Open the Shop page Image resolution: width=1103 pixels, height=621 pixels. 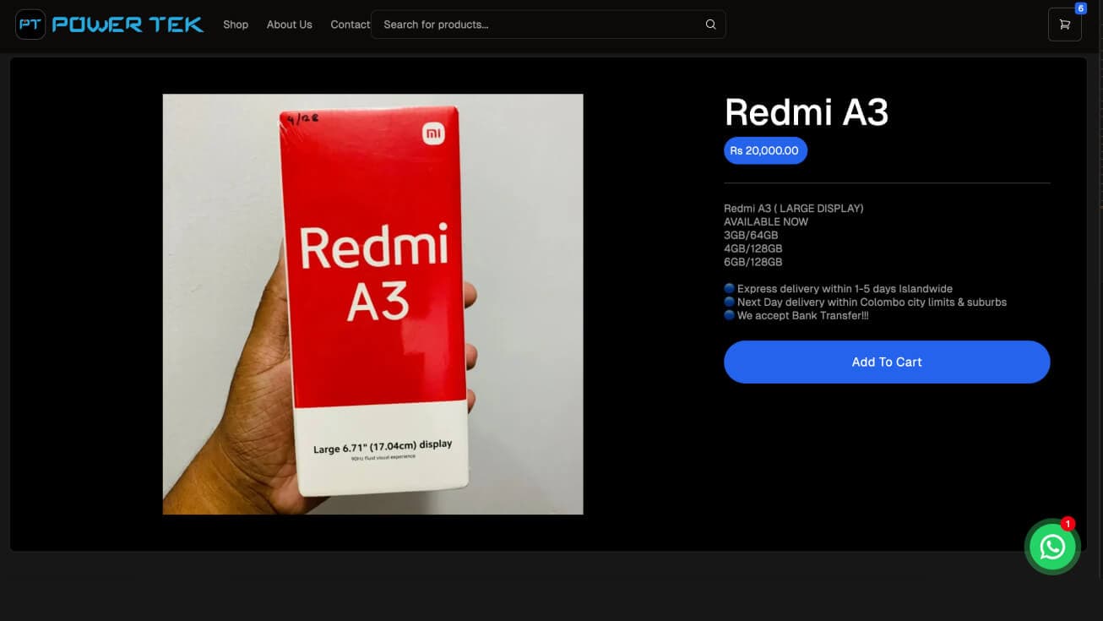(x=236, y=25)
